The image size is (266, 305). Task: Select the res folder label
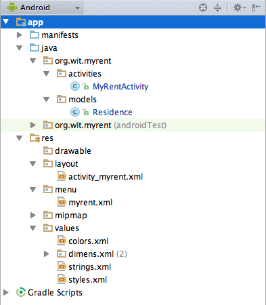click(47, 138)
